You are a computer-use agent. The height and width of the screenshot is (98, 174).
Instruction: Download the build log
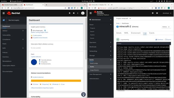(159, 39)
